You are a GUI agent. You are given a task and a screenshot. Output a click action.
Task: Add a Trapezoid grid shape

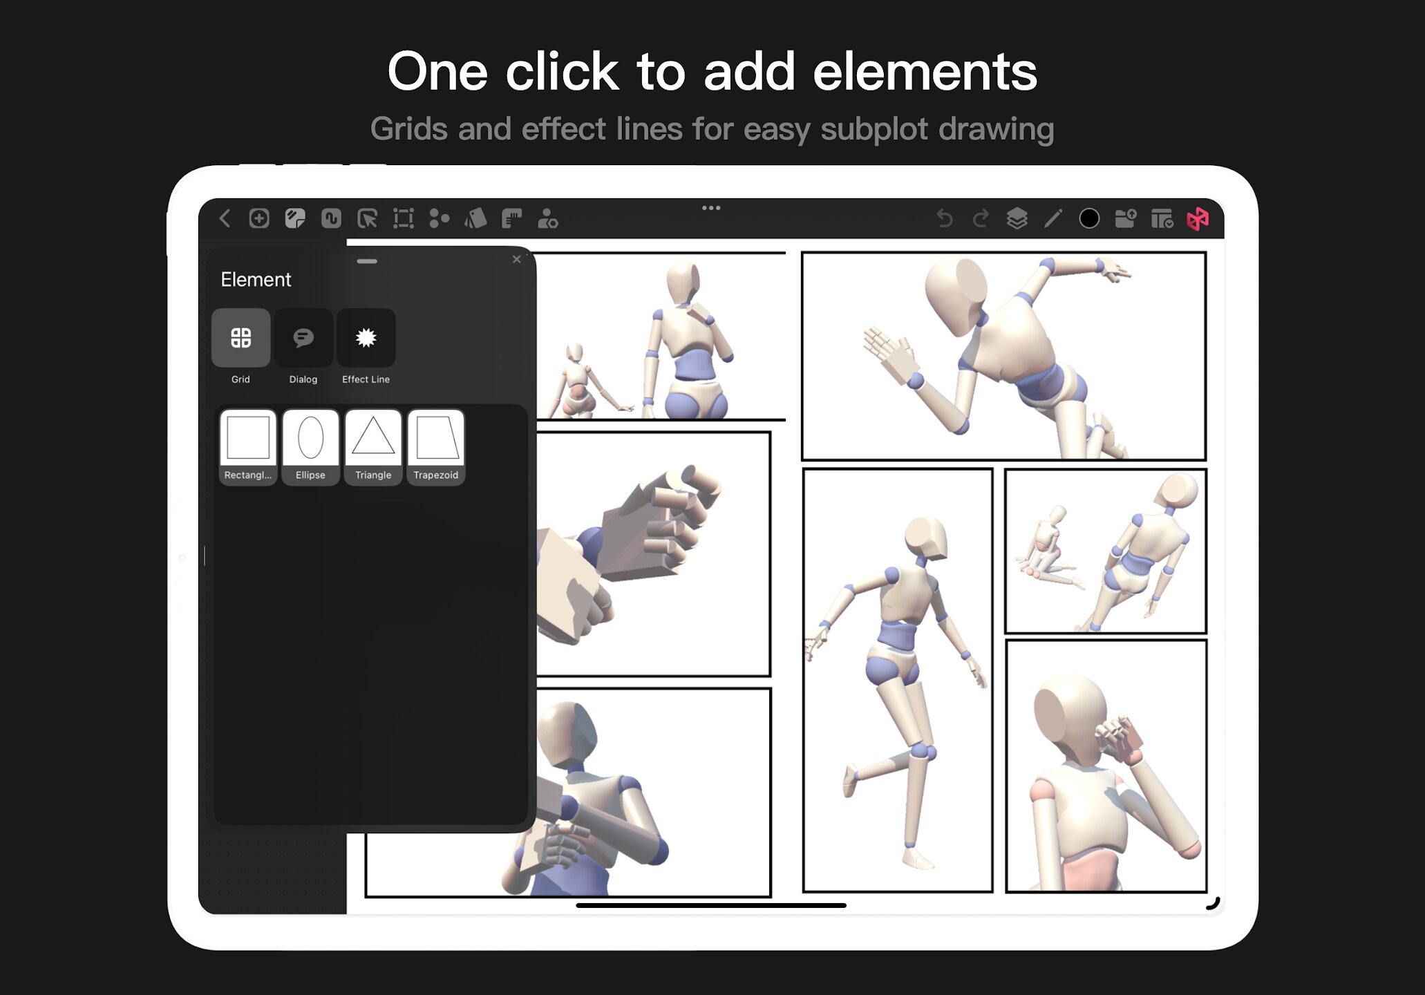[x=436, y=446]
